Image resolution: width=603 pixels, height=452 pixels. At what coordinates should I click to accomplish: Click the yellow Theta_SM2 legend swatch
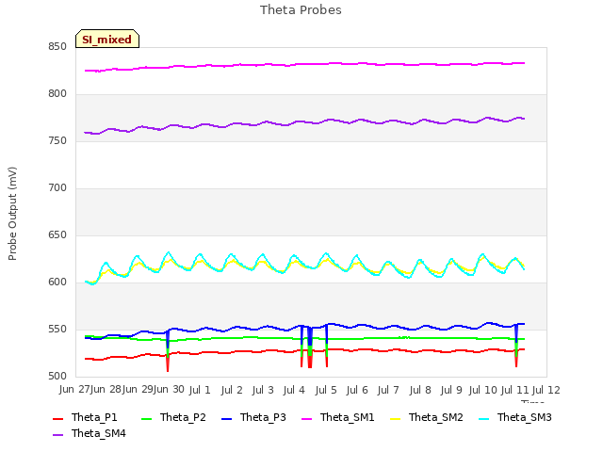[x=396, y=418]
